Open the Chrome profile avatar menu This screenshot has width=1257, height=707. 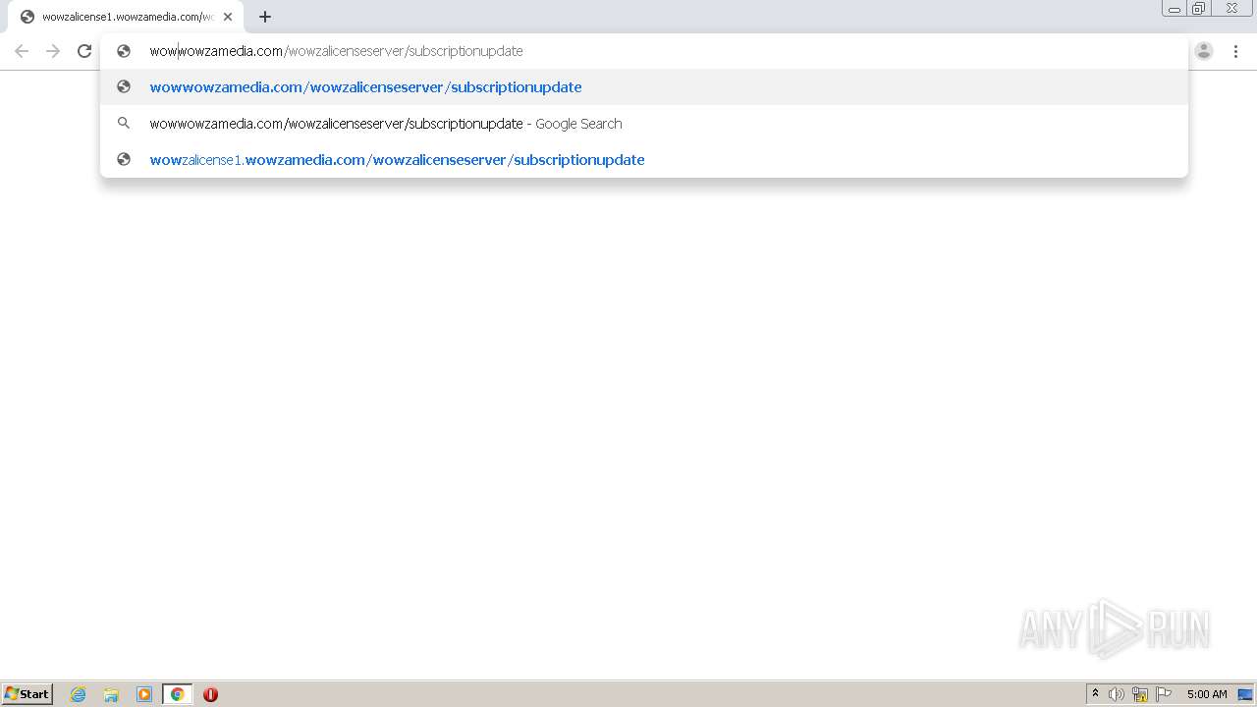click(1204, 51)
